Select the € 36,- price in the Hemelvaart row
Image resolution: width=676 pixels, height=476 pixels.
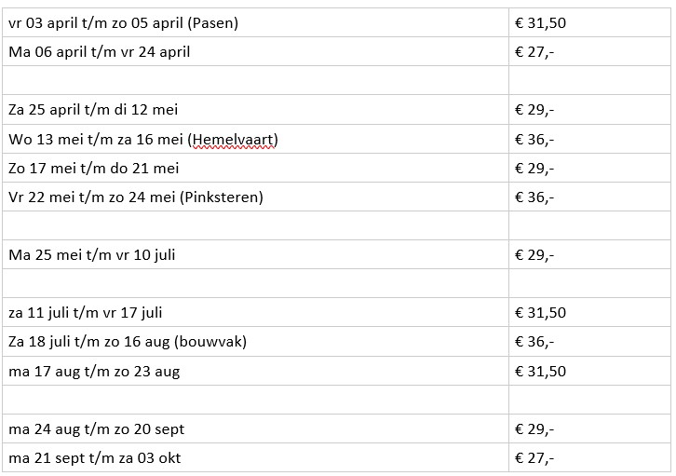click(534, 140)
